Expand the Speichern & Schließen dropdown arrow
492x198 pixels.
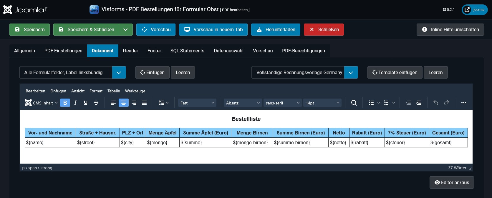[x=125, y=30]
